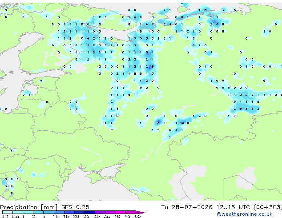The height and width of the screenshot is (218, 282).
Task: Click the date text 'Tu 28-07-2026'
Action: coord(187,207)
